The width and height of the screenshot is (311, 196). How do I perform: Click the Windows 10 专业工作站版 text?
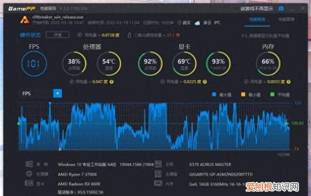tap(87, 165)
